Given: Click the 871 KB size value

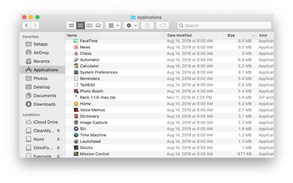Looking at the screenshot, I should (245, 154).
